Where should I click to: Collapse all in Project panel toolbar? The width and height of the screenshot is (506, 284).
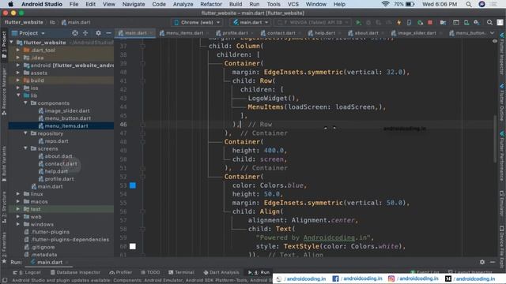[85, 33]
